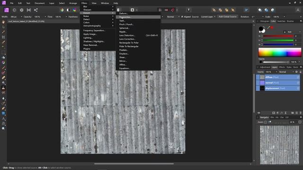Toggle visibility of normal layer
Screen dimensions: 303x170
click(298, 83)
